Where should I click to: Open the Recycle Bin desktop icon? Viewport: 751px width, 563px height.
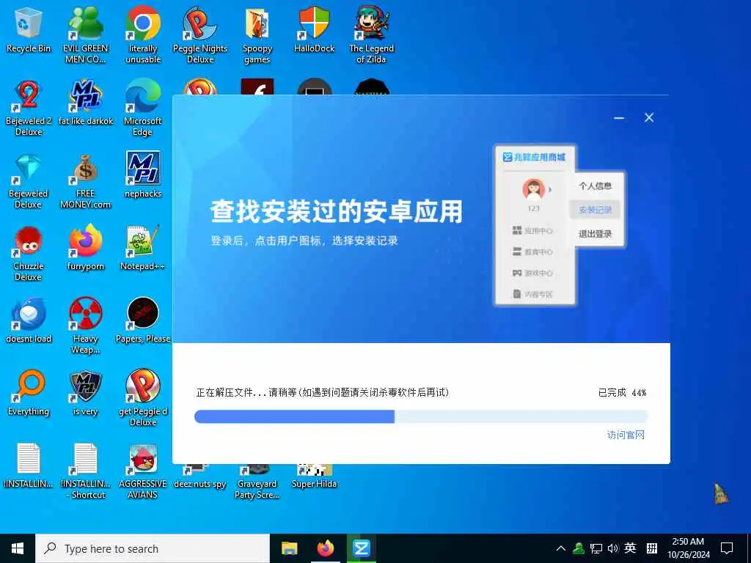coord(29,29)
